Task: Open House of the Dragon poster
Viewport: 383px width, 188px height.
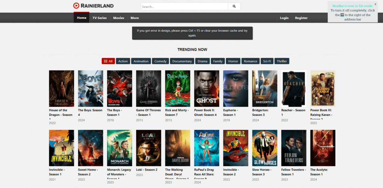Action: click(x=61, y=88)
